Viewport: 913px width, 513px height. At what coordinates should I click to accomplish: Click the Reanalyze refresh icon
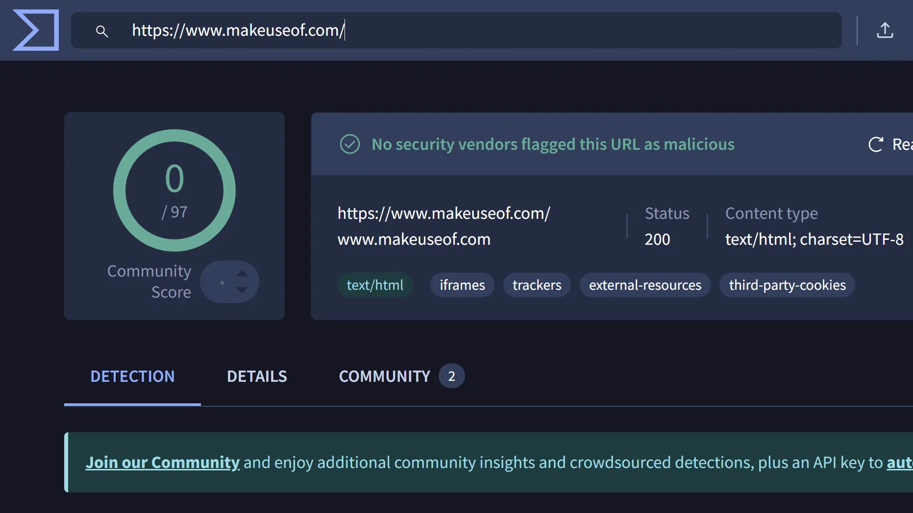(x=875, y=144)
